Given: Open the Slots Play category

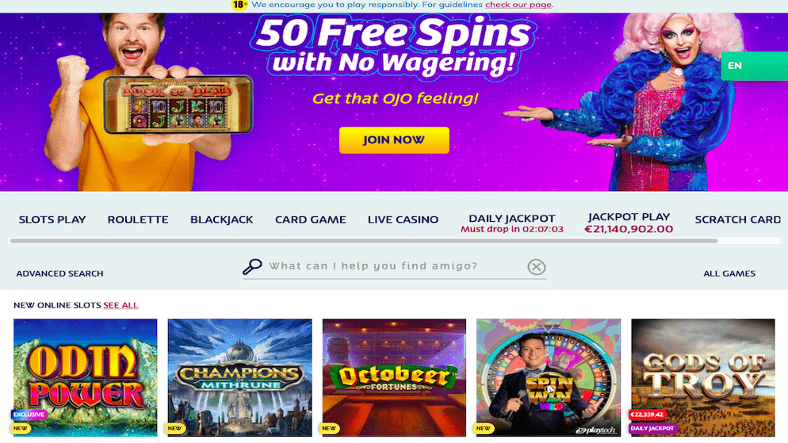Looking at the screenshot, I should [52, 220].
